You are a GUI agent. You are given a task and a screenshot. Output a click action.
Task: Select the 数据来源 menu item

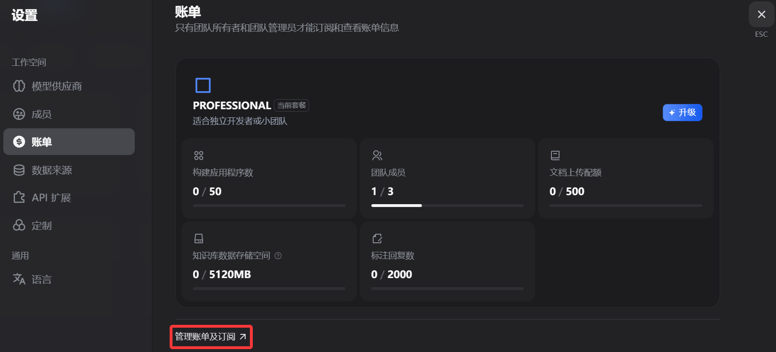(x=52, y=170)
